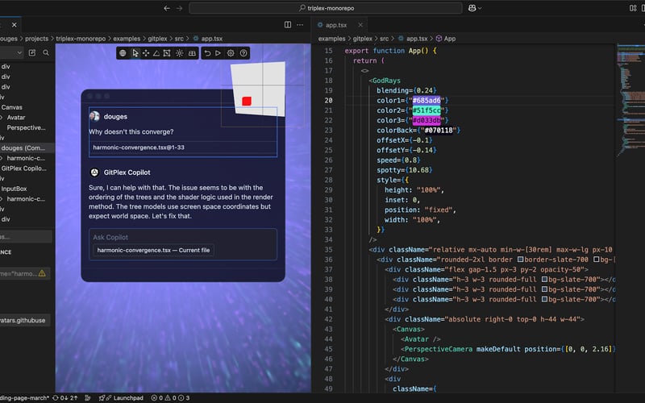645x403 pixels.
Task: Switch camera via the binoculars icon
Action: (x=192, y=53)
